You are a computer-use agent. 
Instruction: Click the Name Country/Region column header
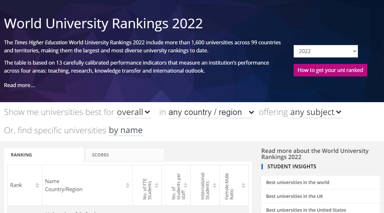pos(87,185)
